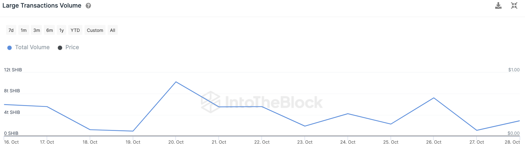
Task: Open the Custom date range
Action: pos(95,30)
